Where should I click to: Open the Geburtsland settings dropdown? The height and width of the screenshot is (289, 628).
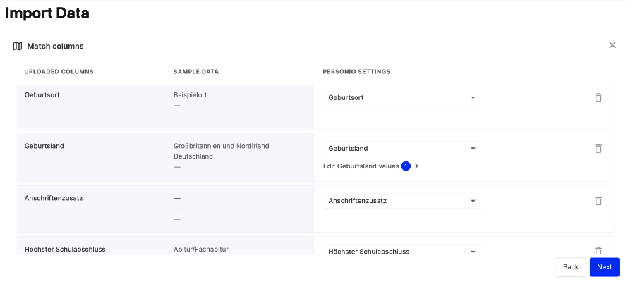pos(401,149)
